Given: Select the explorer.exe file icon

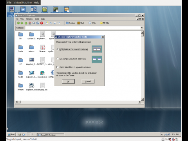Looking at the screenshot, I should [31, 85].
